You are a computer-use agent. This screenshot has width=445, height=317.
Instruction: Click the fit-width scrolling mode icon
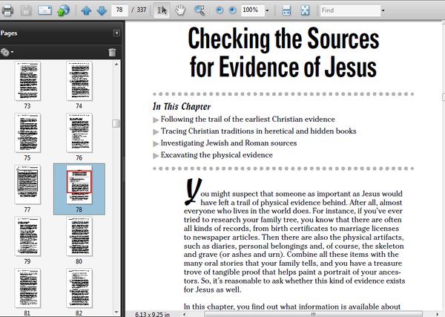286,10
